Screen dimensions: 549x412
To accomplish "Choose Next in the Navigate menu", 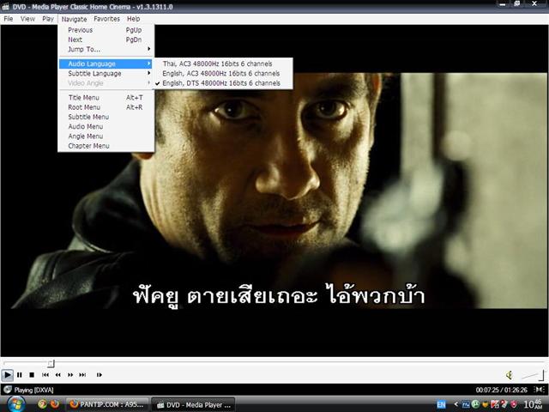I will click(x=106, y=40).
